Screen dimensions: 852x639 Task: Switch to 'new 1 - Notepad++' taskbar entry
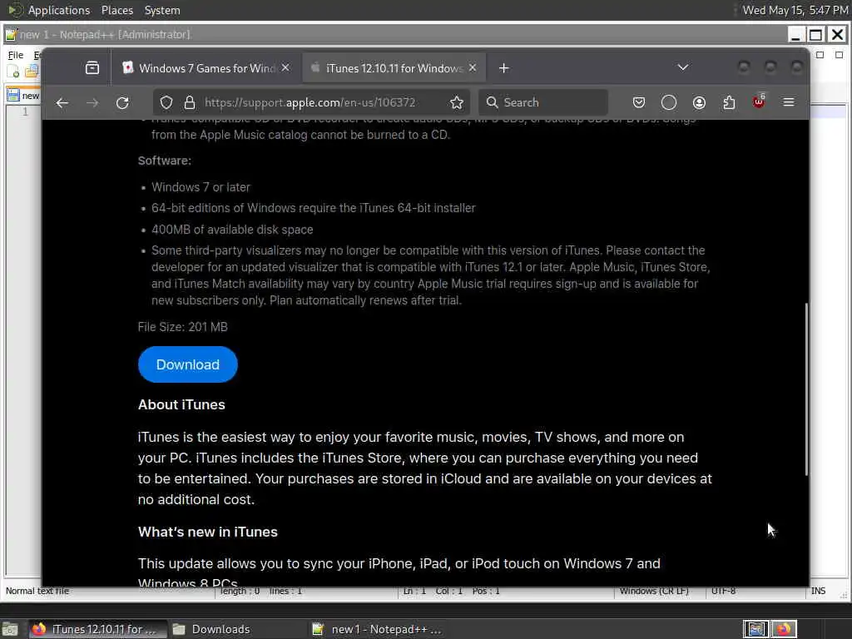click(x=379, y=630)
